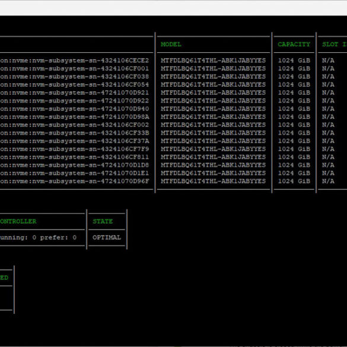347x347 pixels.
Task: Click subsystem entry ending 47241070D96F
Action: tap(74, 181)
